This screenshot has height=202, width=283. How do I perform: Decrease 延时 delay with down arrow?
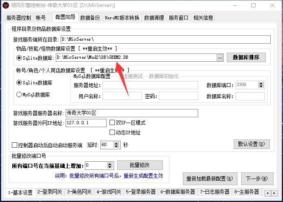click(116, 146)
